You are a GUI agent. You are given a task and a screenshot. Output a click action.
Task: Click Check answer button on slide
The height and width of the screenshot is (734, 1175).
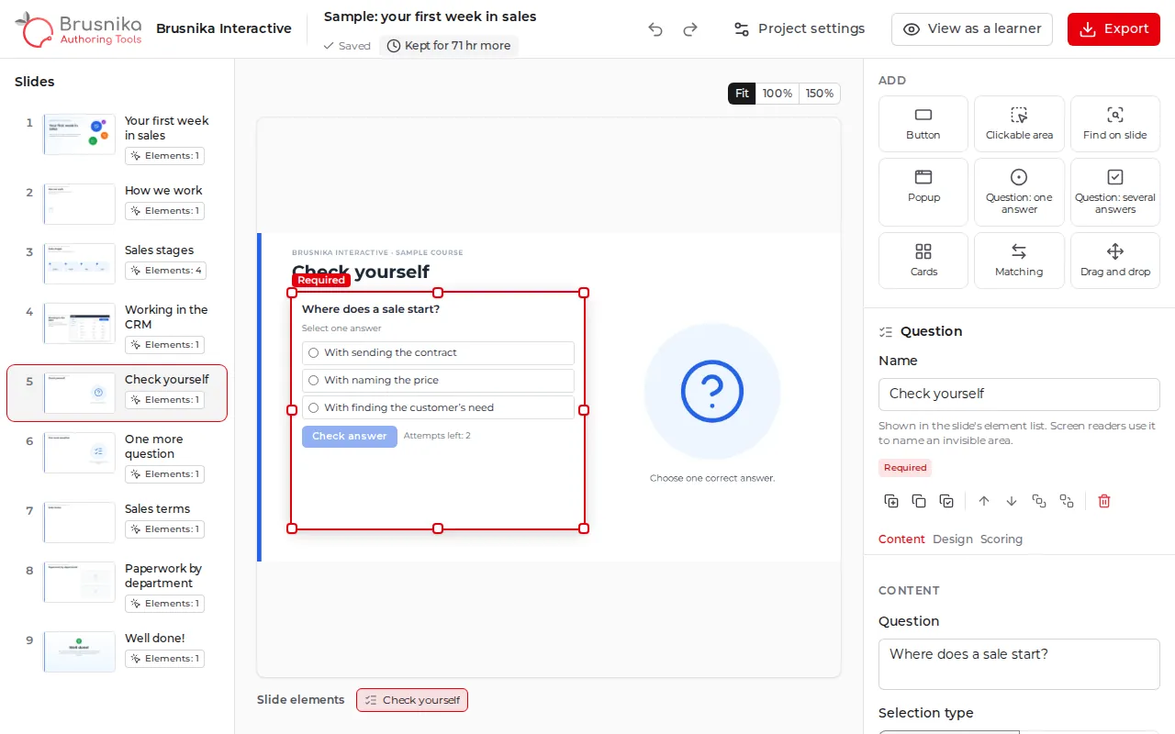pyautogui.click(x=350, y=436)
